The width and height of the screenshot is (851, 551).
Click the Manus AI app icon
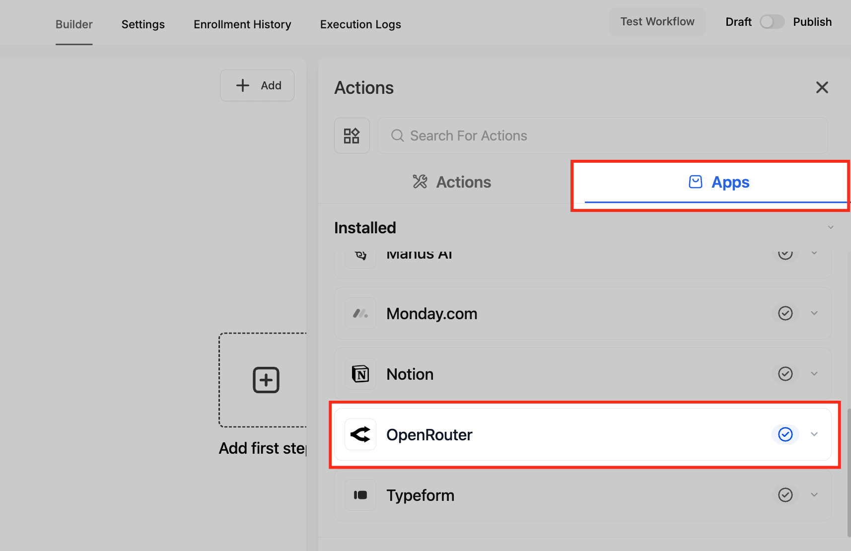[x=360, y=256]
